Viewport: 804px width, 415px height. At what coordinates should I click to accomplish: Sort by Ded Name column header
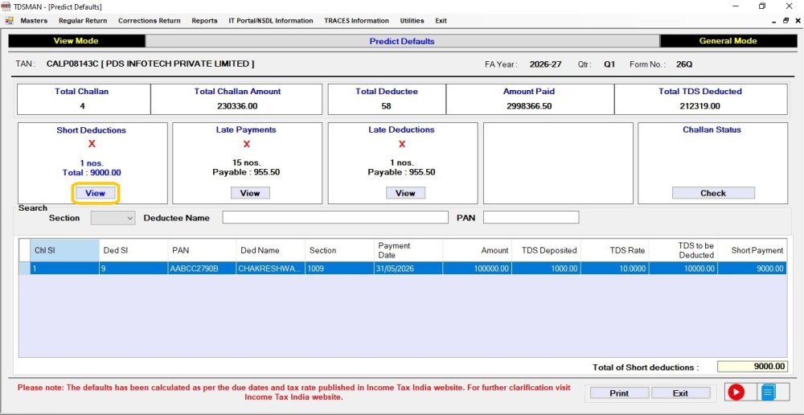[x=271, y=250]
